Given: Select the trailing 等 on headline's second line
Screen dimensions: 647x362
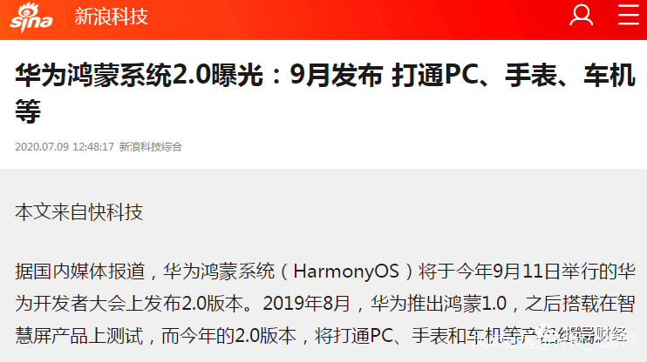Looking at the screenshot, I should click(x=28, y=111).
